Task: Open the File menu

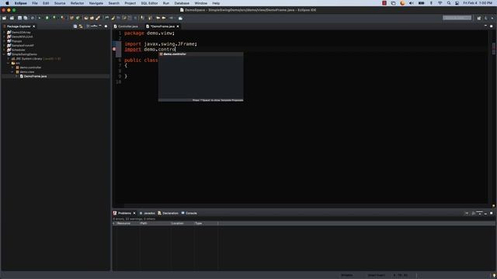Action: 35,3
